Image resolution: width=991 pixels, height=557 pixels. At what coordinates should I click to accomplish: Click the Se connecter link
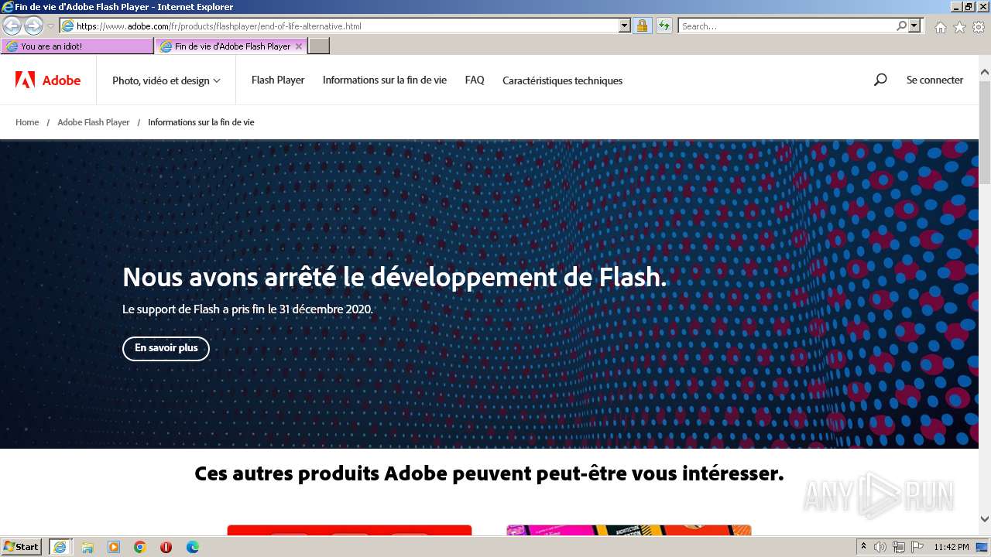click(x=934, y=80)
